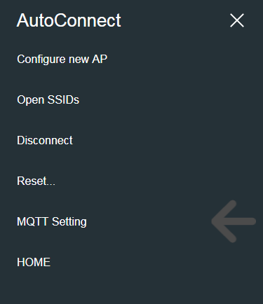The image size is (263, 304).
Task: Disconnect from the current WiFi network
Action: (x=45, y=140)
